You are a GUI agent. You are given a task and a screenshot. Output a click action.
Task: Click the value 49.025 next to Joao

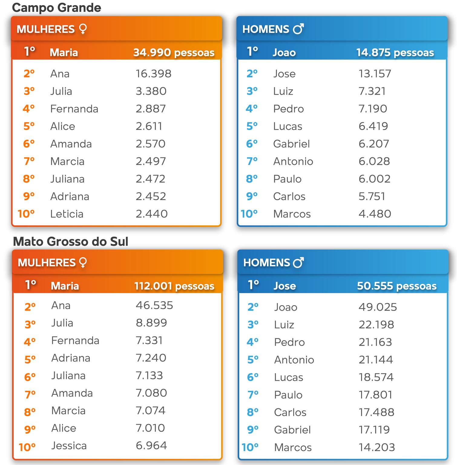[378, 307]
